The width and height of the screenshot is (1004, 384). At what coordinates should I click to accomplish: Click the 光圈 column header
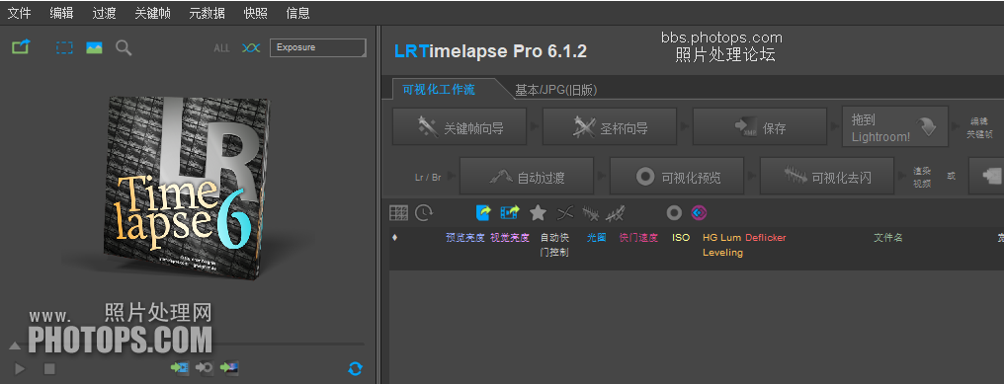click(596, 238)
